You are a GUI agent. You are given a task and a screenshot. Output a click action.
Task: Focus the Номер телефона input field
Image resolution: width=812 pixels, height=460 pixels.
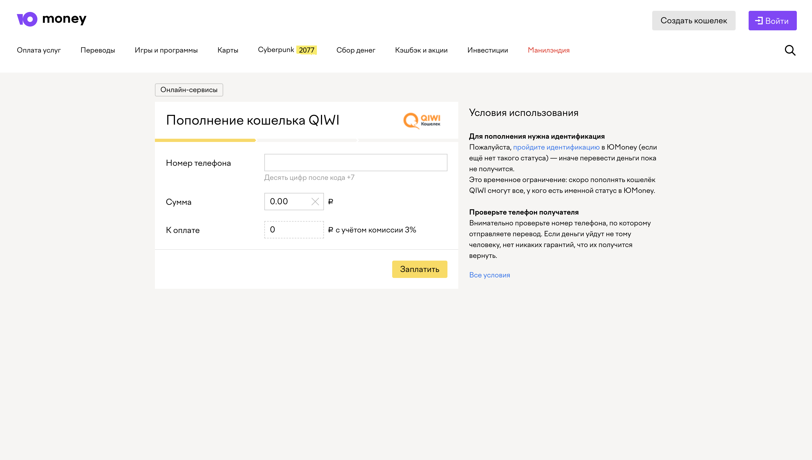coord(356,162)
